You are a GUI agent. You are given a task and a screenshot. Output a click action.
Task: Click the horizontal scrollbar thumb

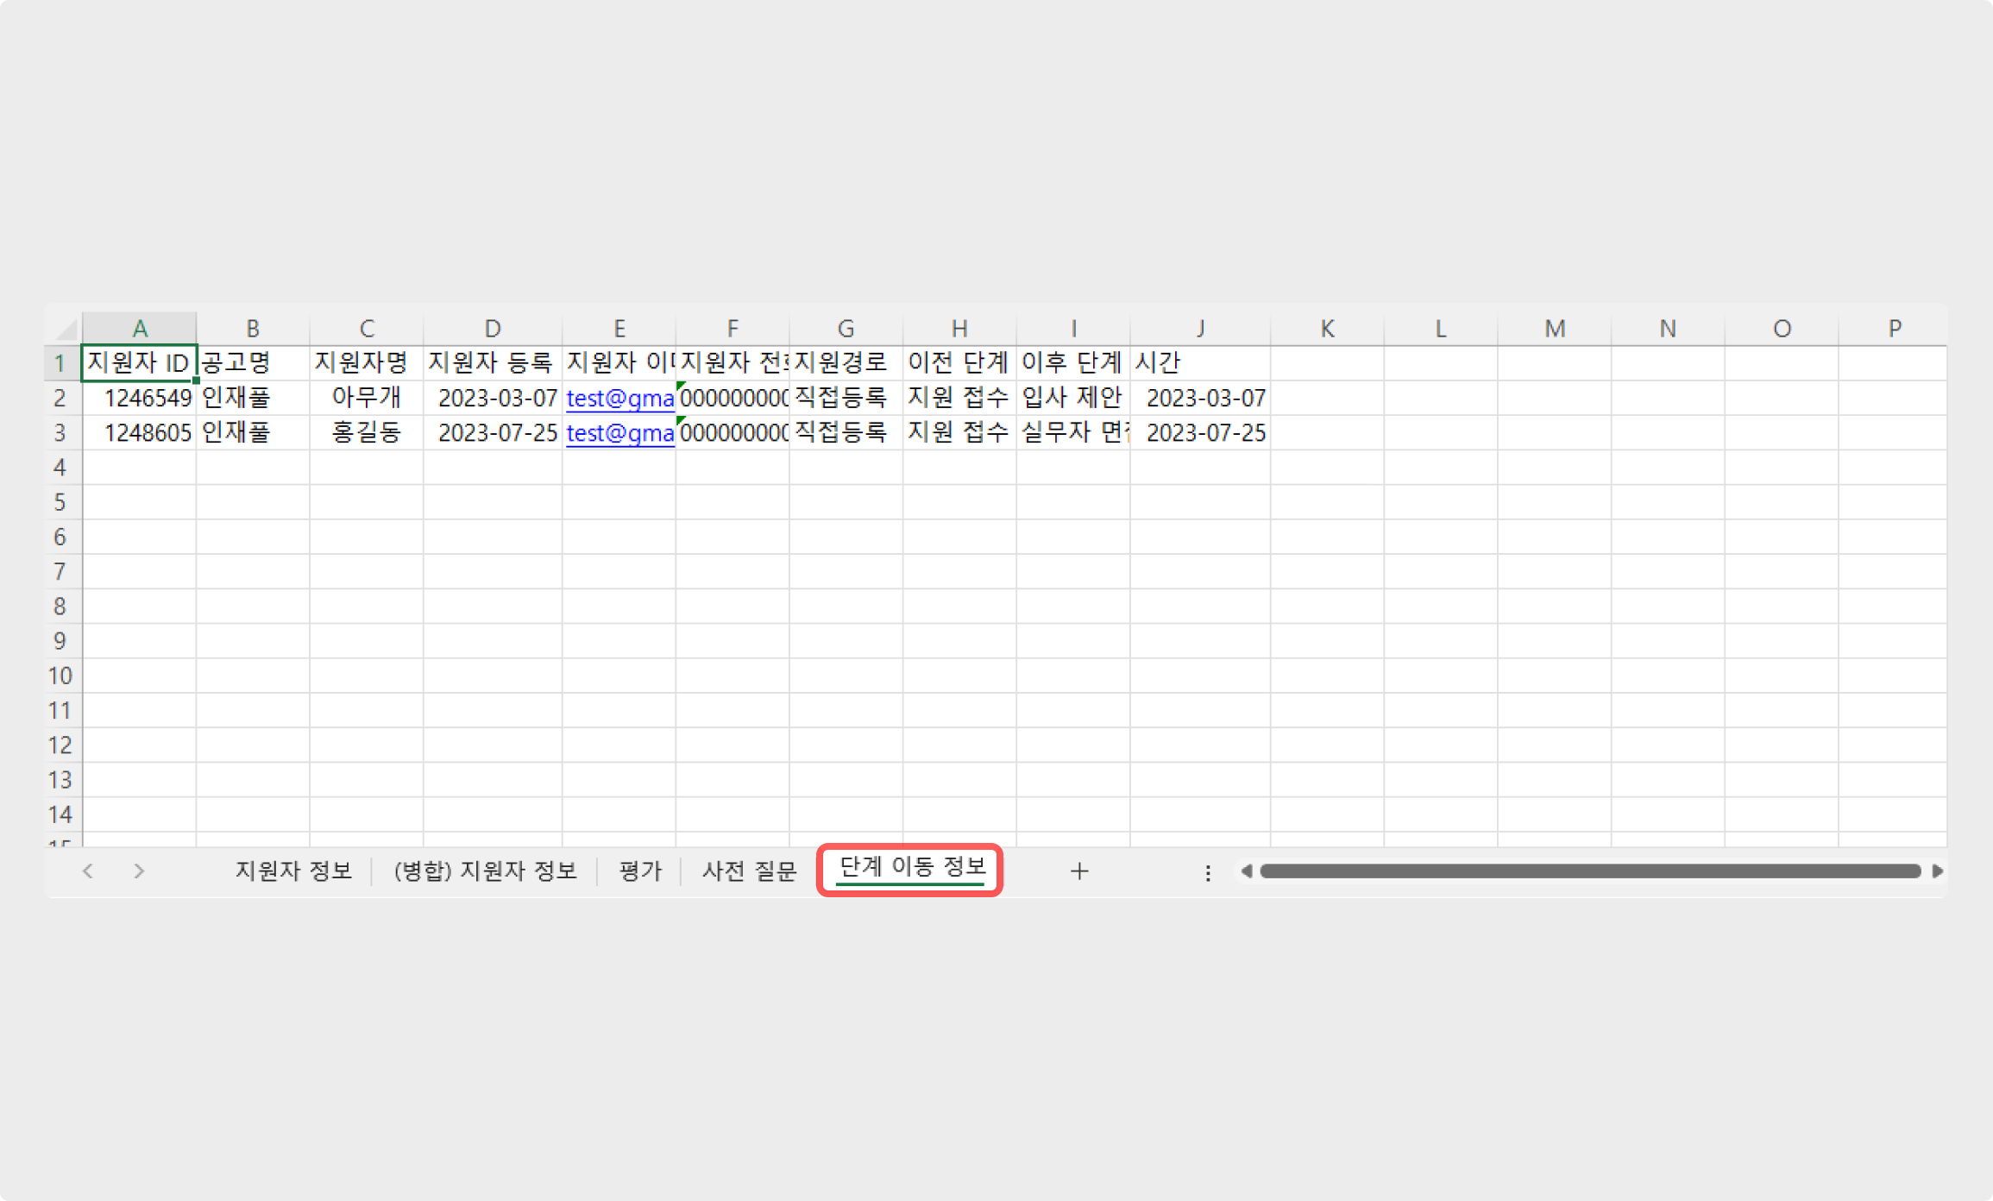click(1589, 871)
